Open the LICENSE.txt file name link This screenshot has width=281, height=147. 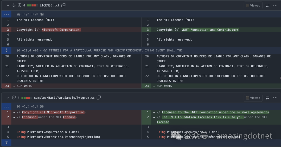49,5
